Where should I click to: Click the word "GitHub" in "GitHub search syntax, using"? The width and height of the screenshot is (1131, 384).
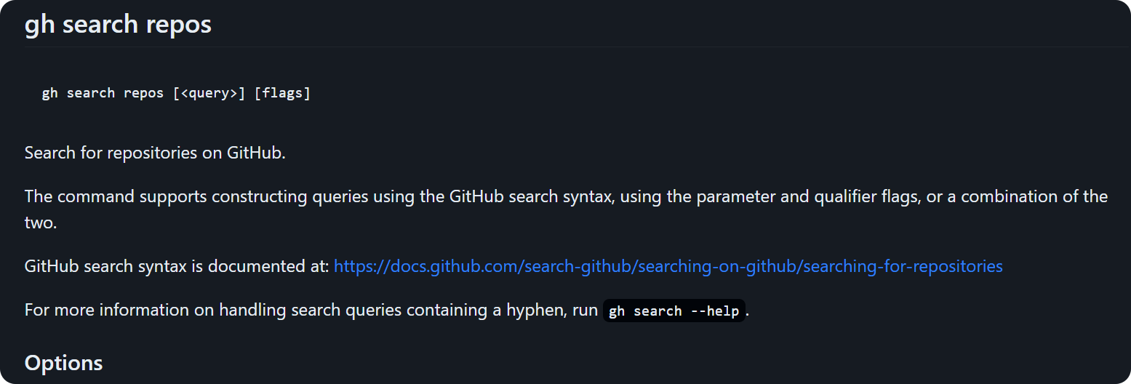coord(476,196)
